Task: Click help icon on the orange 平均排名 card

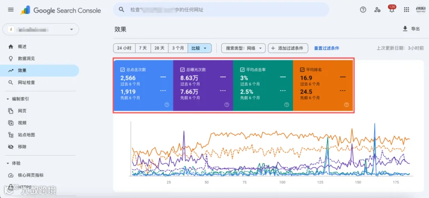Action: (347, 105)
